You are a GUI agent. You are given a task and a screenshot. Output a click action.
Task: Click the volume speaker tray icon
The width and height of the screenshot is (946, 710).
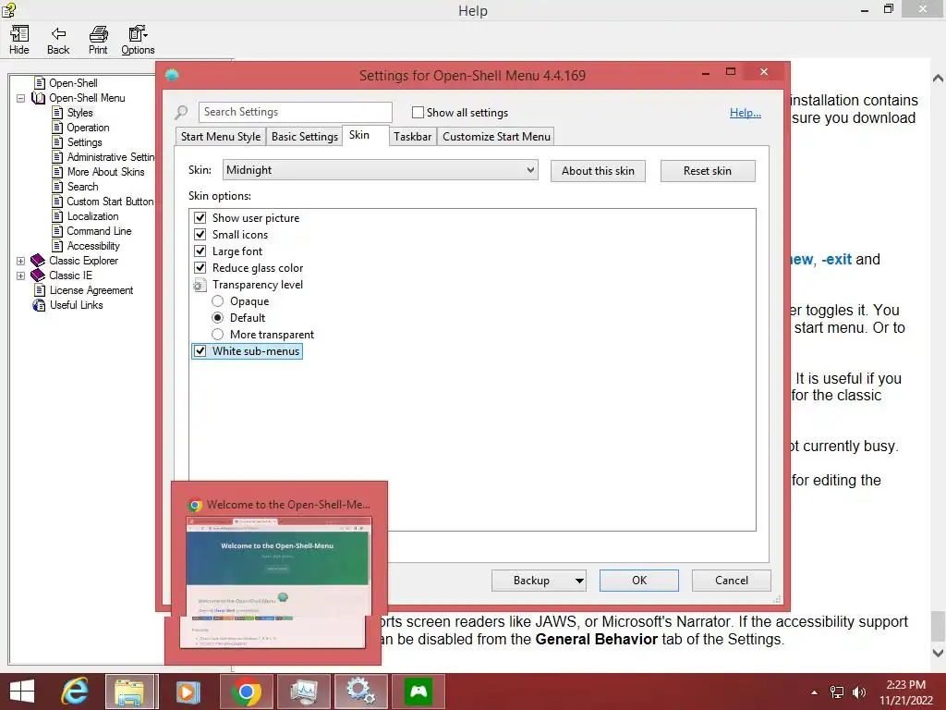(x=858, y=692)
